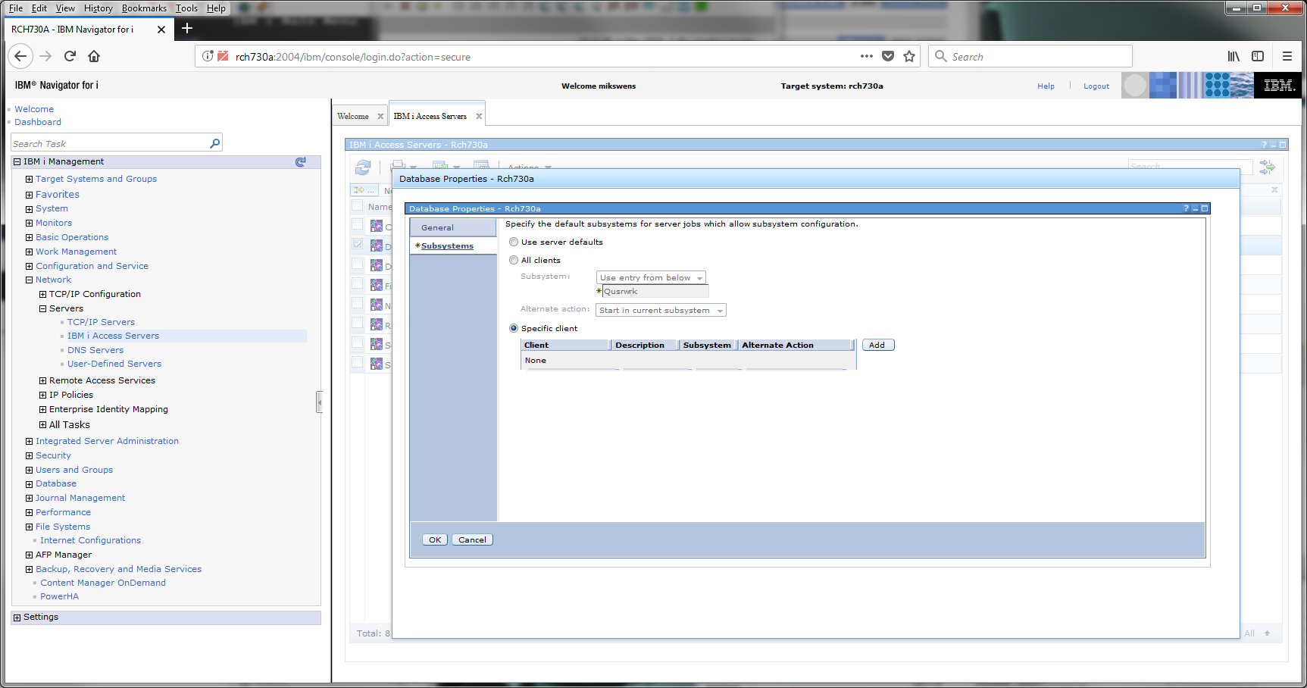Reload the current page
1307x688 pixels.
[x=70, y=56]
